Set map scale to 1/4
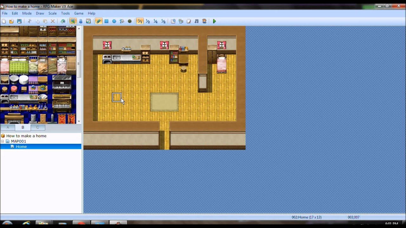 tap(155, 21)
